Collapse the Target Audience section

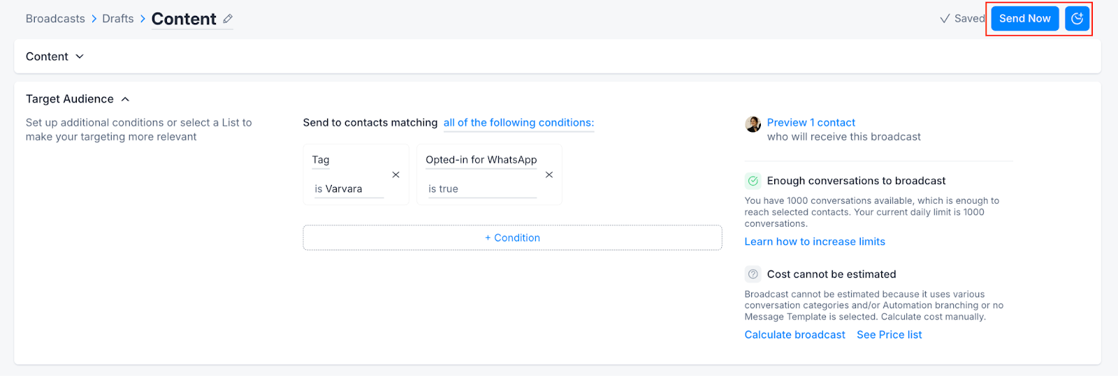pos(125,99)
